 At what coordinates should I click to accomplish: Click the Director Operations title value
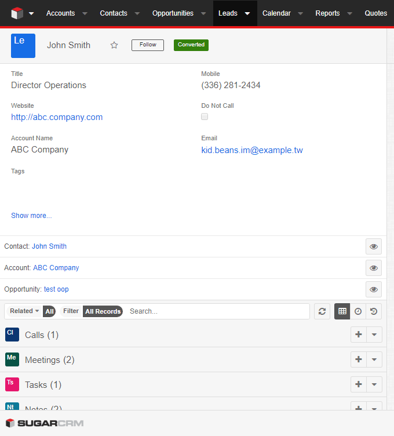49,85
